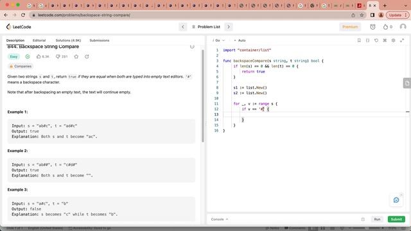This screenshot has width=411, height=231.
Task: Click the notes side panel icon
Action: (x=407, y=83)
